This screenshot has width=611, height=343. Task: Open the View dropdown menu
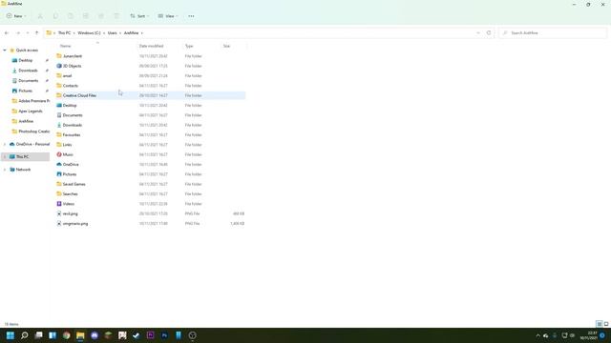(x=168, y=16)
